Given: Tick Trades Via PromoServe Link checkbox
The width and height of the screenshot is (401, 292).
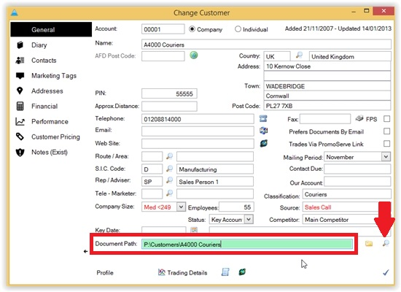Looking at the screenshot, I should 386,143.
